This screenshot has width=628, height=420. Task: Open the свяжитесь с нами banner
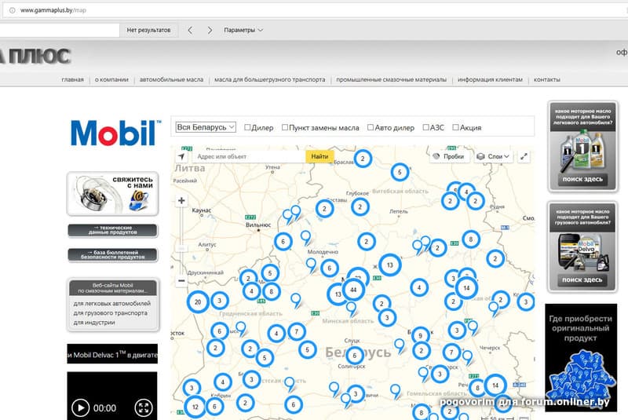coord(113,194)
